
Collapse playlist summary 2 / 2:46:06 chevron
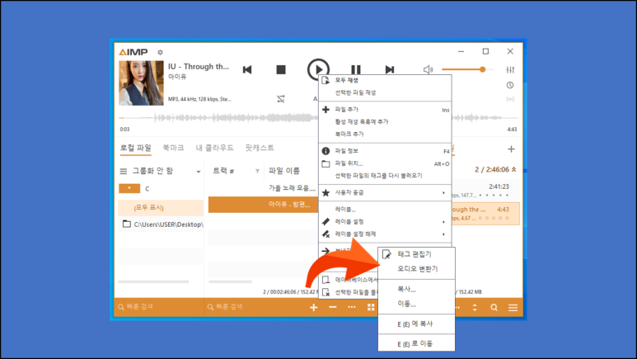point(514,169)
